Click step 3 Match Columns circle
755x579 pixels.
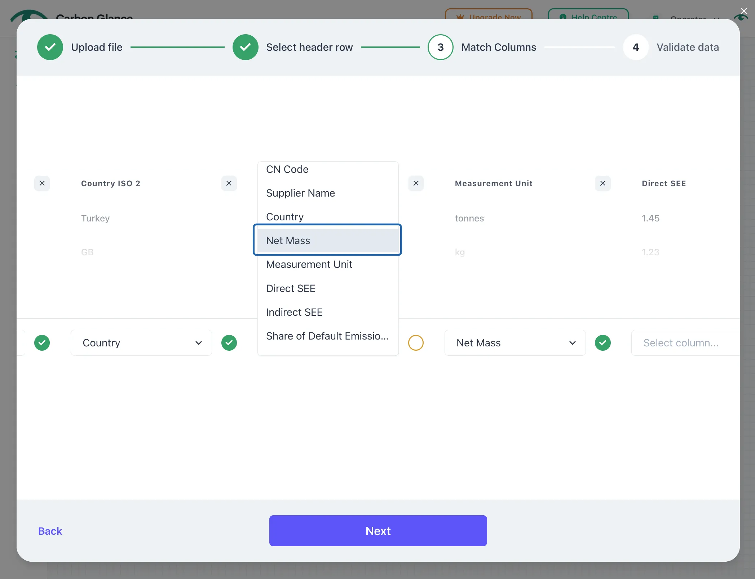pos(440,47)
